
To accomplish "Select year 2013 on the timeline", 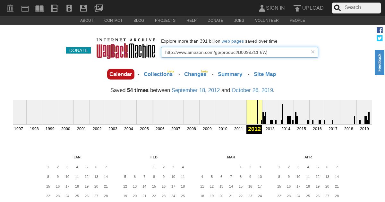I will pos(270,129).
